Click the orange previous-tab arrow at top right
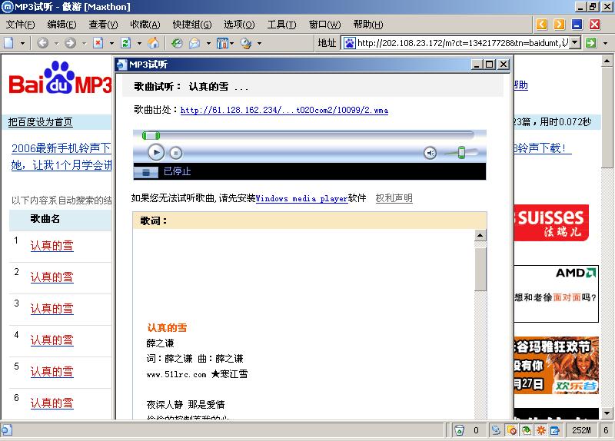 coord(542,25)
